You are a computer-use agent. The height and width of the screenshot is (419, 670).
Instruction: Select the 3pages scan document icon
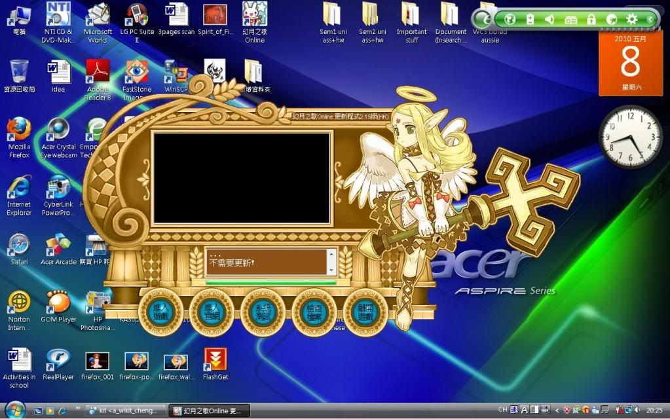tap(176, 20)
